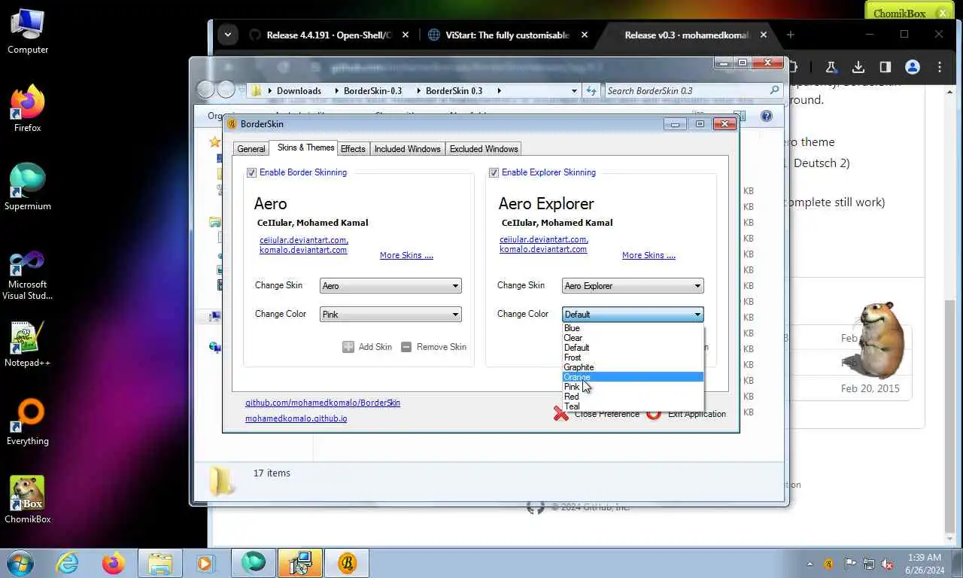Open the network tray icon
963x578 pixels.
(x=868, y=563)
